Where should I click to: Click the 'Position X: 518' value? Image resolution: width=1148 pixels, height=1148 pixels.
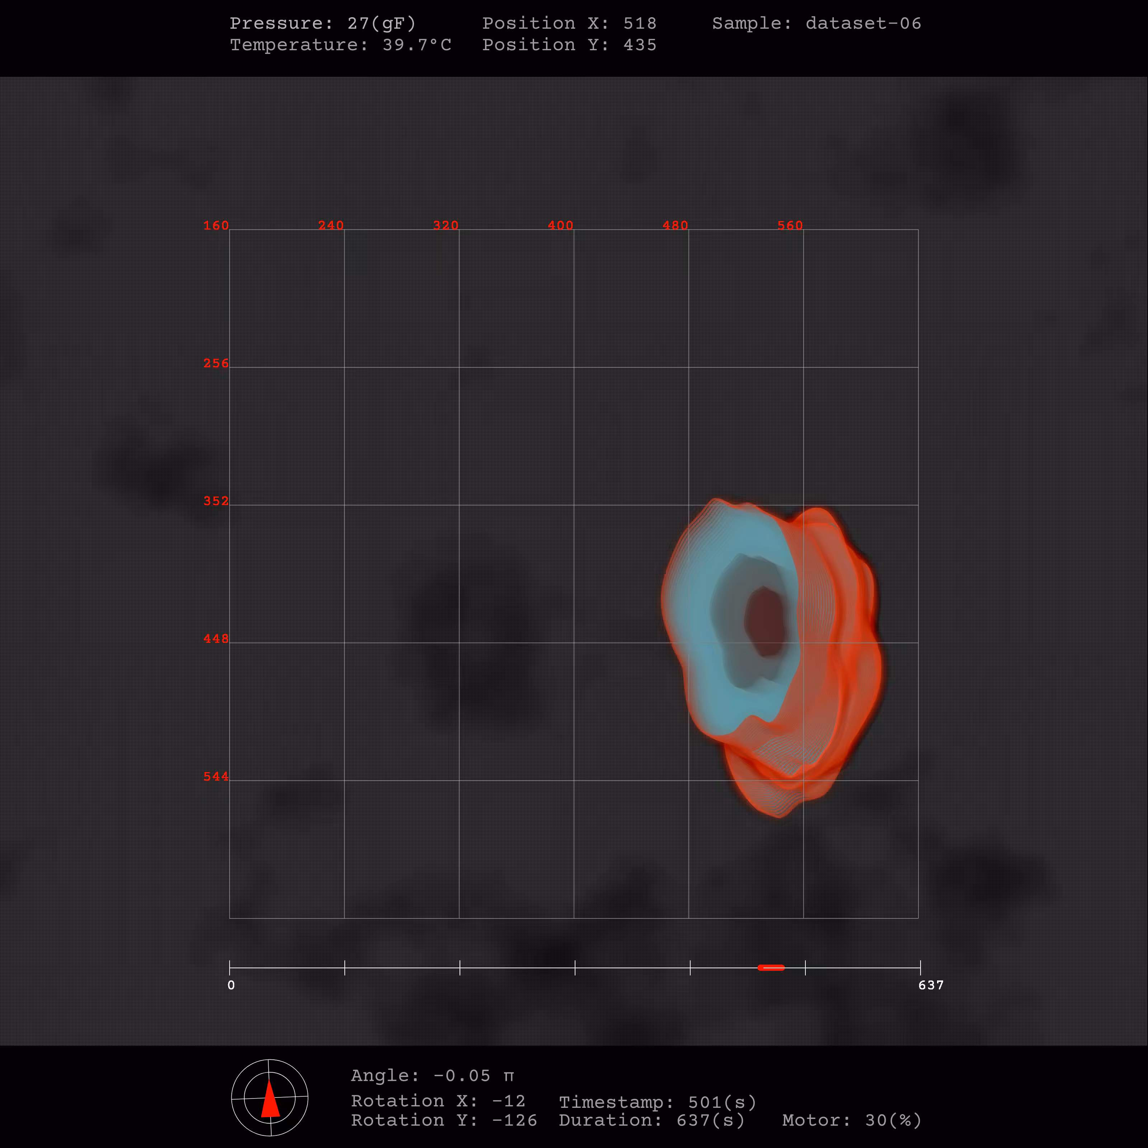tap(569, 23)
